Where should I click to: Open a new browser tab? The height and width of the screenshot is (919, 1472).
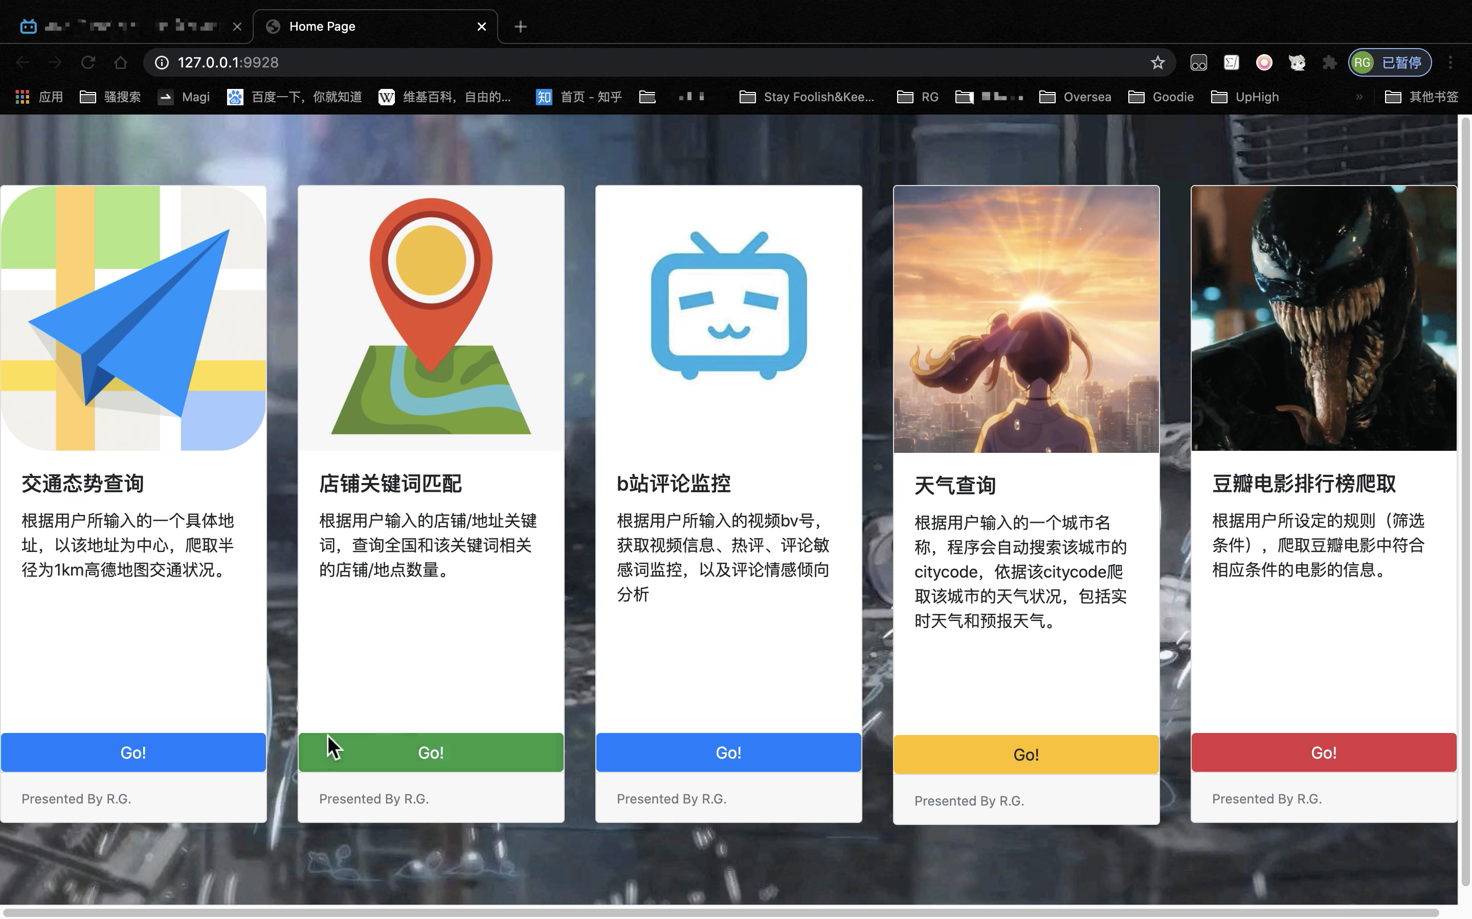coord(520,27)
